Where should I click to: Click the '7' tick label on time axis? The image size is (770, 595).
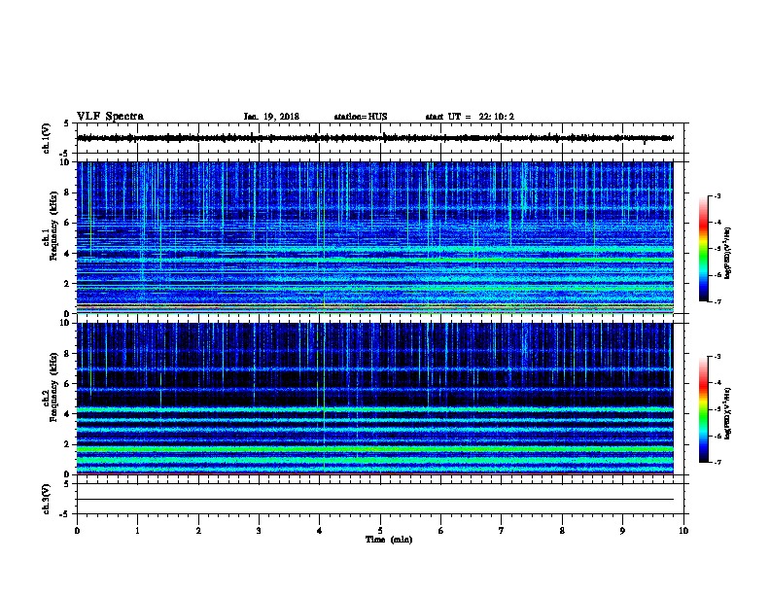(502, 531)
